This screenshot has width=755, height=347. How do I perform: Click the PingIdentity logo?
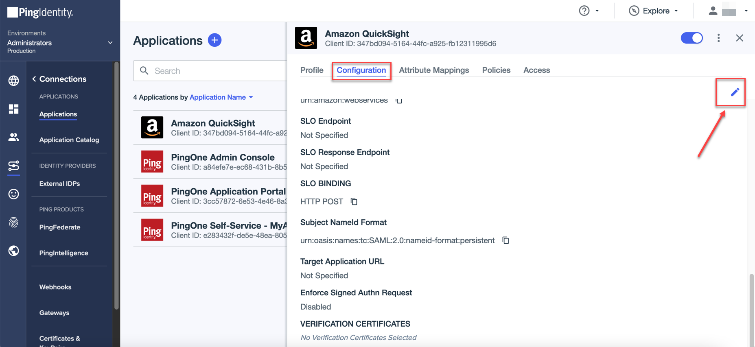coord(40,13)
